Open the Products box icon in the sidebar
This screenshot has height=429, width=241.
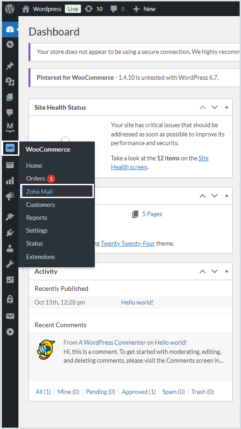[10, 165]
